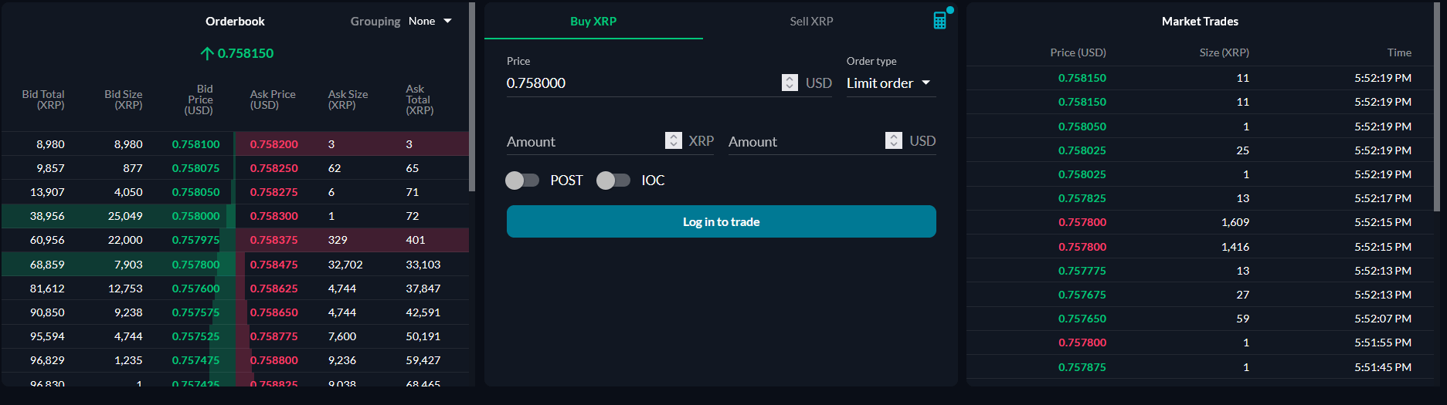The height and width of the screenshot is (405, 1447).
Task: Switch to the Sell XRP tab
Action: coord(811,22)
